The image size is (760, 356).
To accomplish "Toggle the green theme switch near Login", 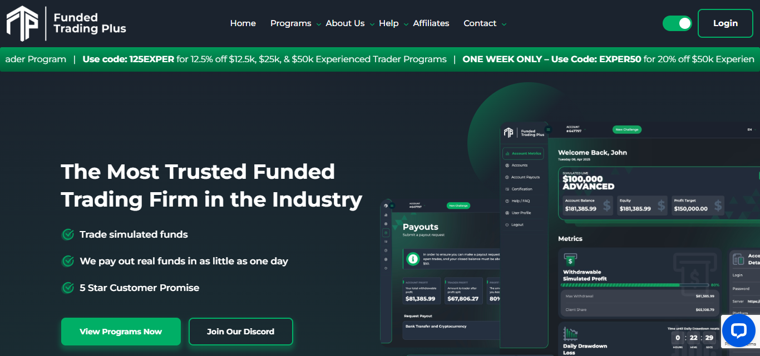I will coord(677,23).
